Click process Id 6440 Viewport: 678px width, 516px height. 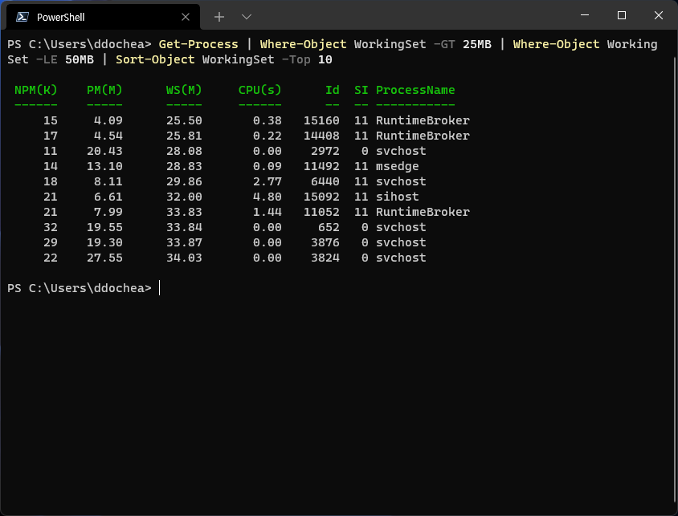pyautogui.click(x=325, y=181)
